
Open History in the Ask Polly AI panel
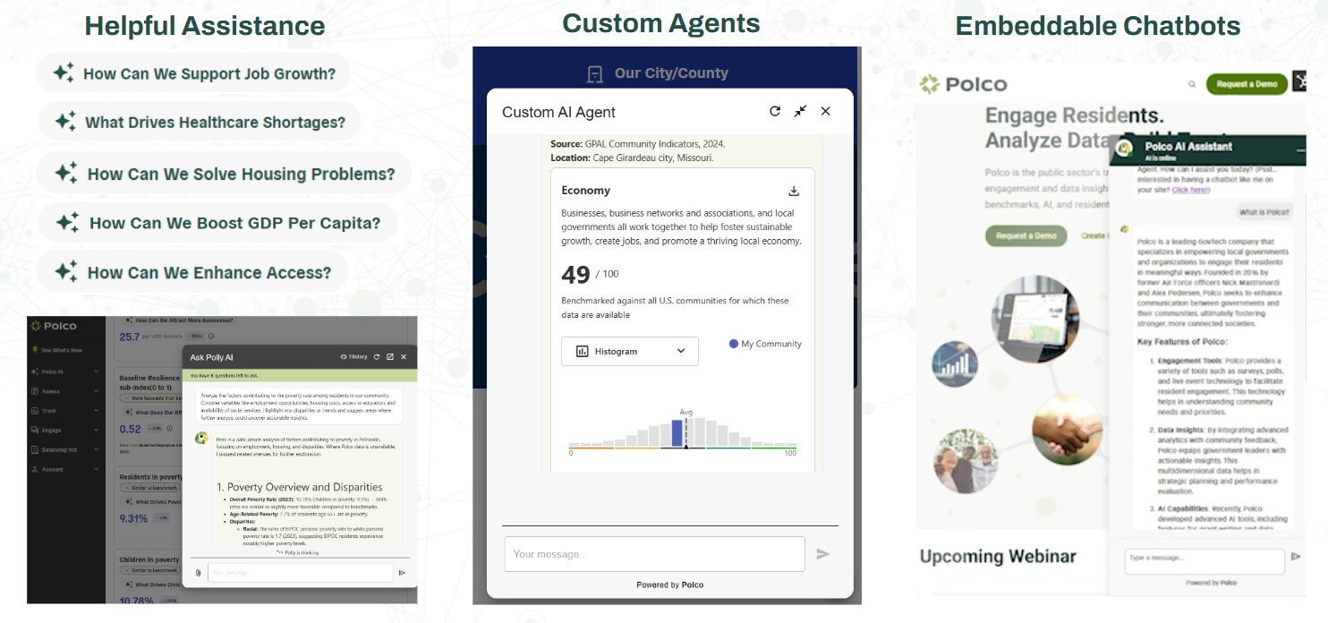[x=354, y=357]
